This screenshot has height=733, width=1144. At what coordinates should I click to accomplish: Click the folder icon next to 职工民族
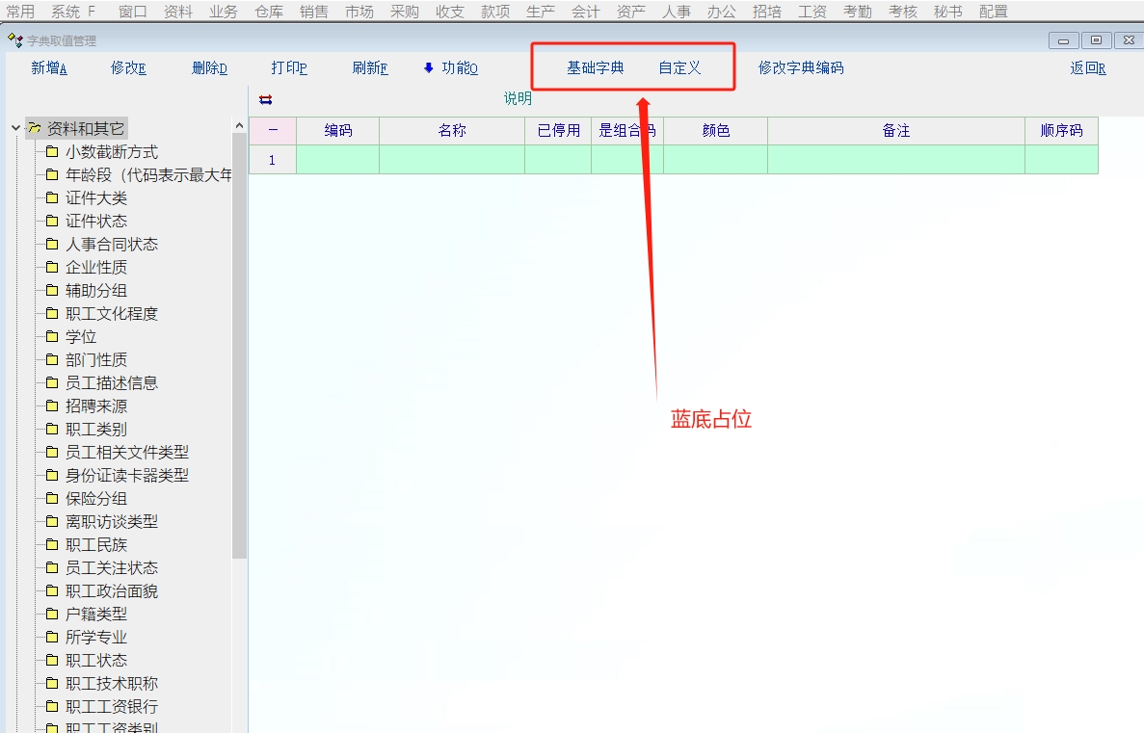(52, 544)
